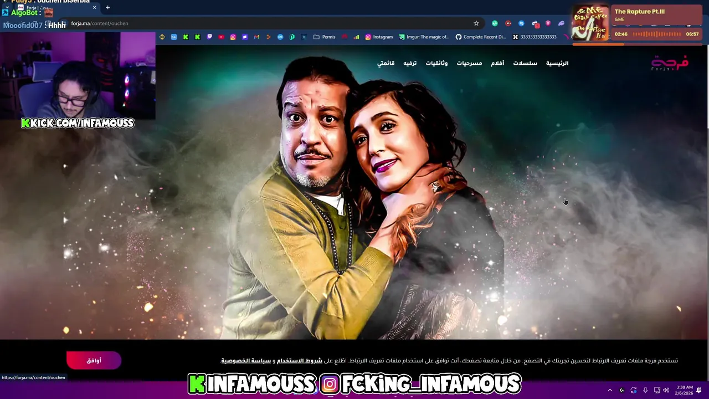
Task: Open the سياسة الخصوصية privacy policy link
Action: coord(246,361)
